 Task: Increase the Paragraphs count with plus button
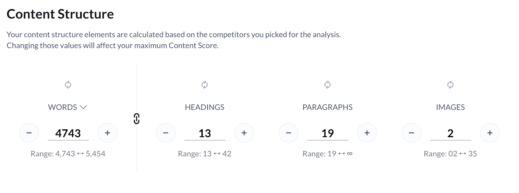click(x=367, y=133)
